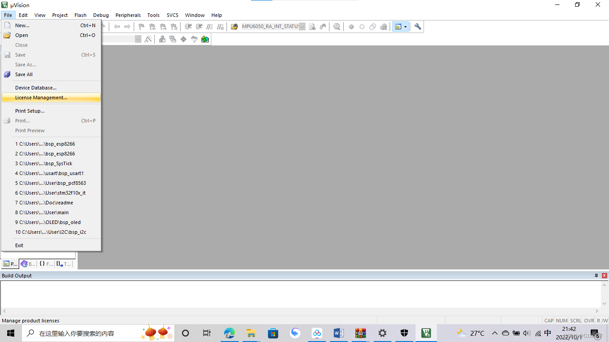
Task: Open the SVCS menu
Action: click(x=173, y=15)
